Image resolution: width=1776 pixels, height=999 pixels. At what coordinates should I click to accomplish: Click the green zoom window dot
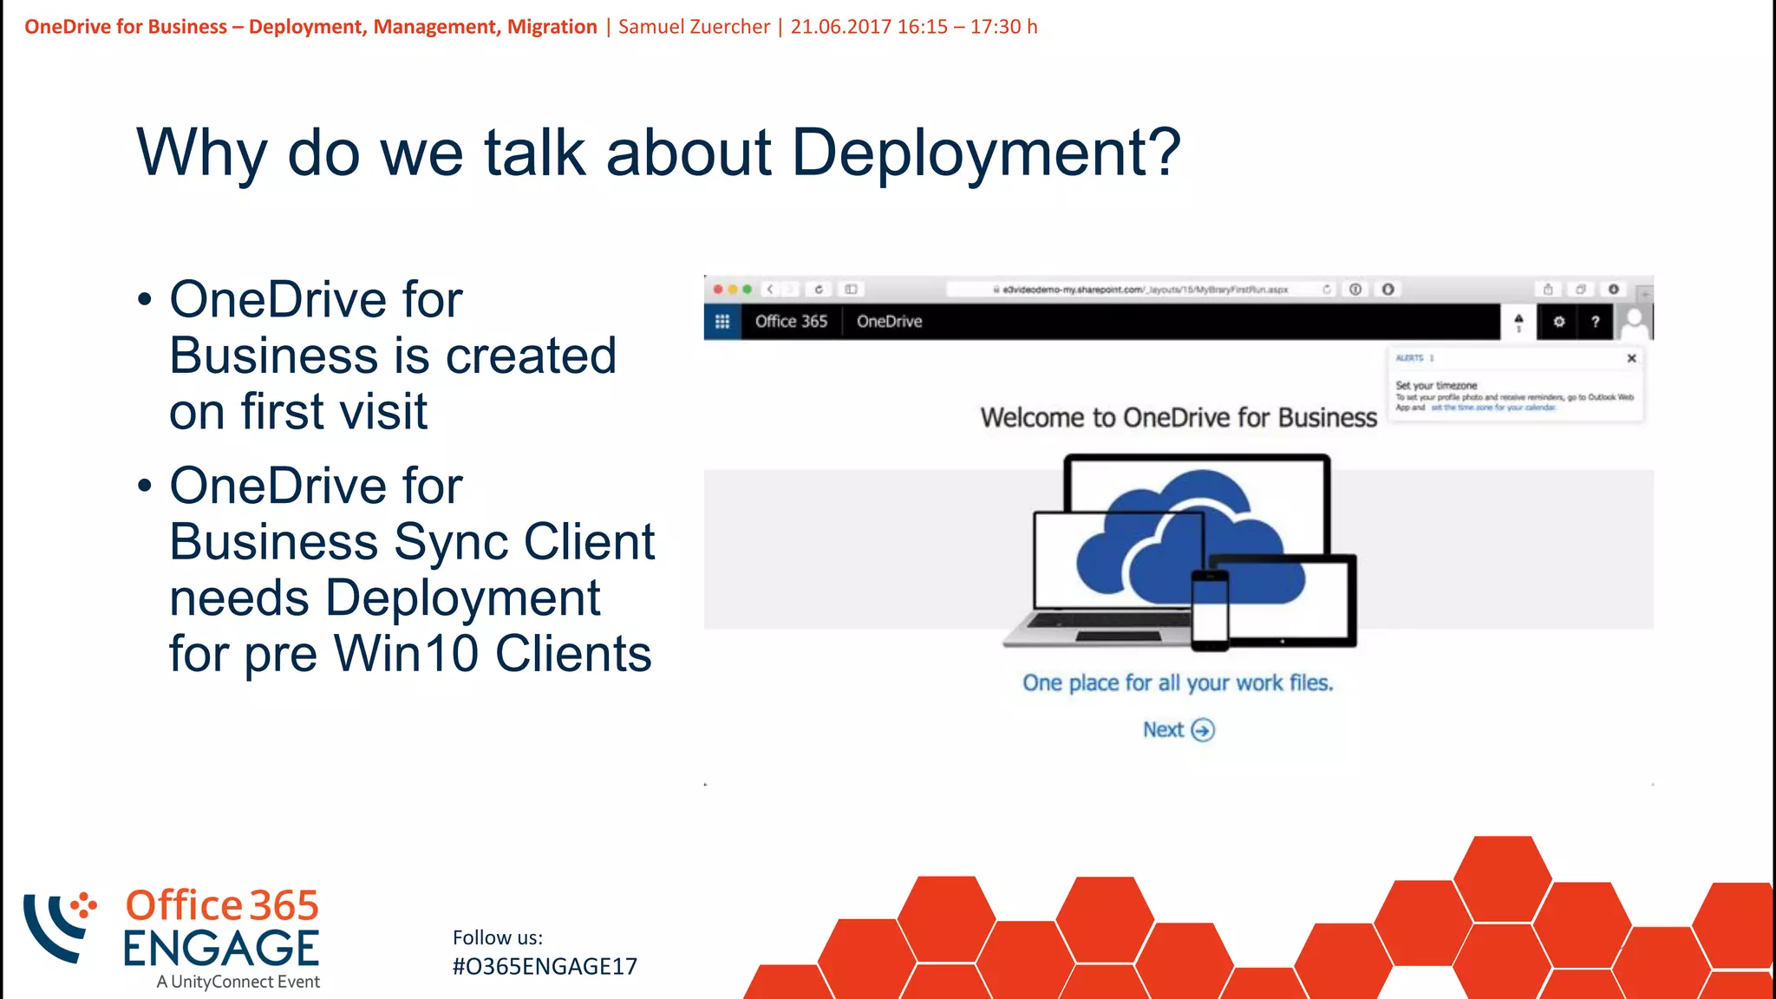tap(747, 290)
